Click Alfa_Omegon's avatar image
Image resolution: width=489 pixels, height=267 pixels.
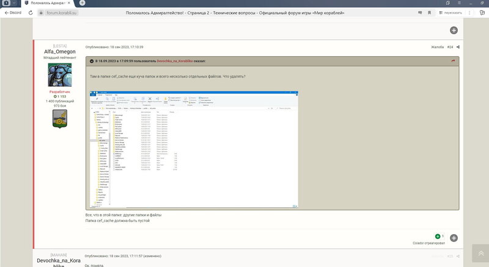[59, 75]
